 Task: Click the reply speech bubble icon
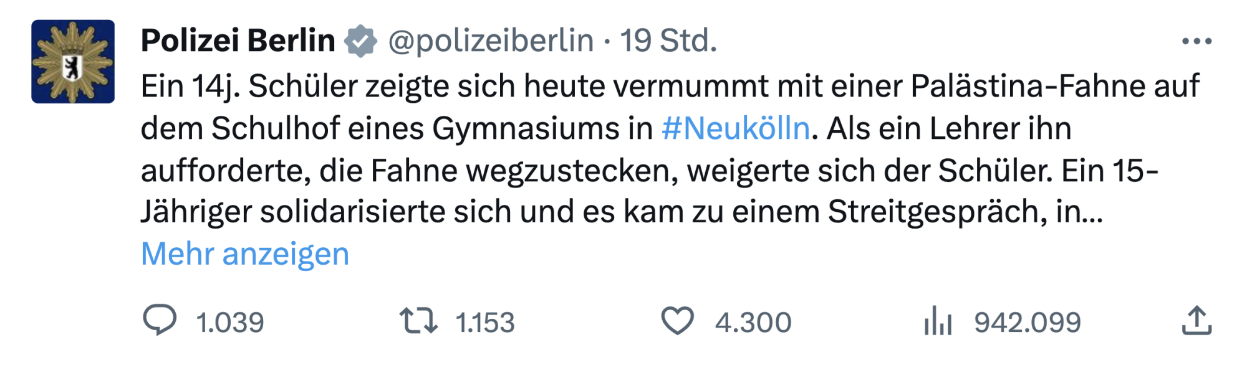[x=160, y=321]
